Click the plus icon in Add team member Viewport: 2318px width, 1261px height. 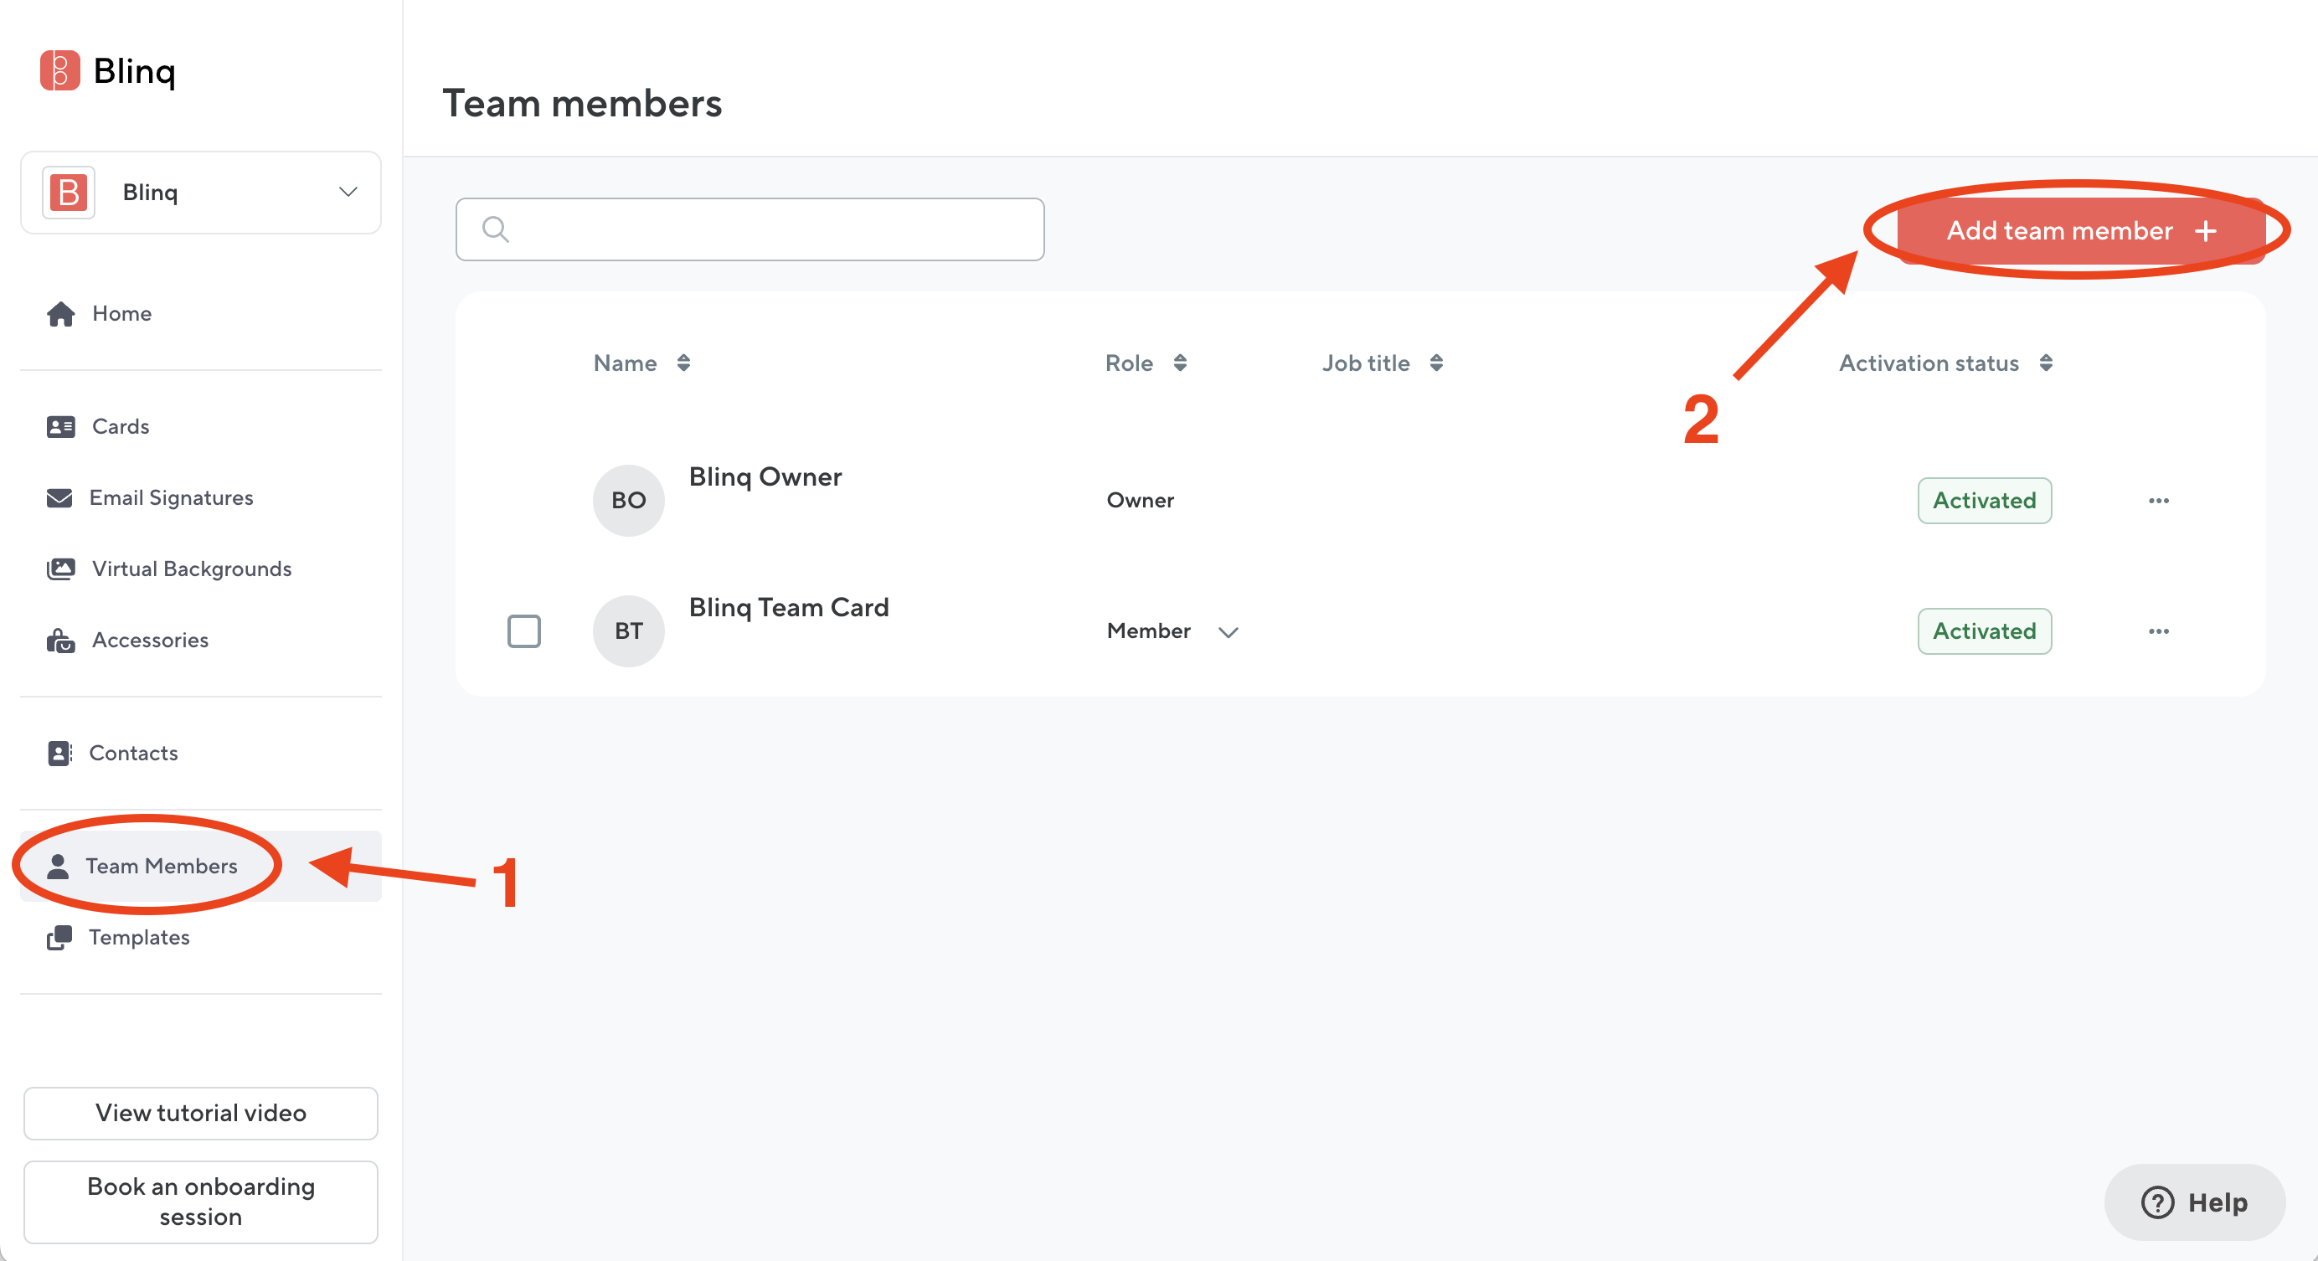pyautogui.click(x=2205, y=231)
